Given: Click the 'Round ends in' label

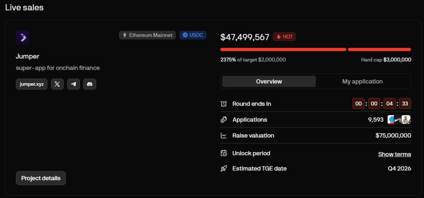Looking at the screenshot, I should tap(252, 104).
